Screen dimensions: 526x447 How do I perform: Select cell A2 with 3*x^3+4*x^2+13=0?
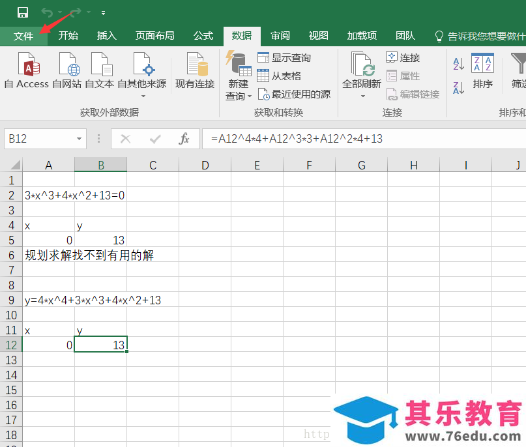pos(49,195)
